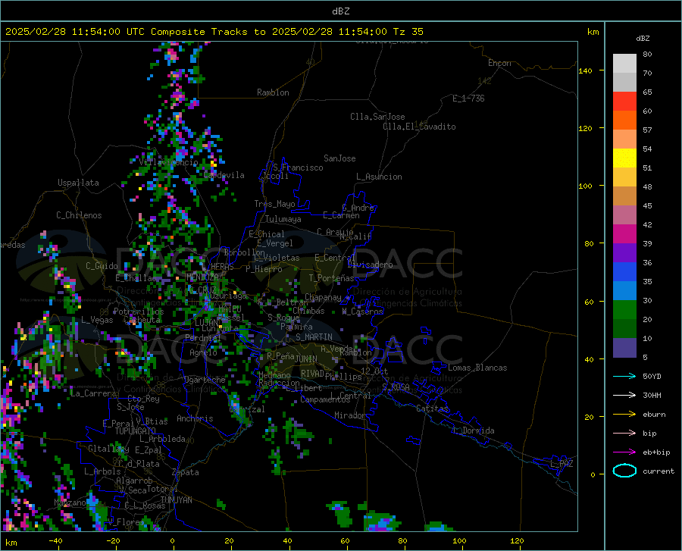The height and width of the screenshot is (551, 682).
Task: Click the L_Asuncion label
Action: coord(379,177)
